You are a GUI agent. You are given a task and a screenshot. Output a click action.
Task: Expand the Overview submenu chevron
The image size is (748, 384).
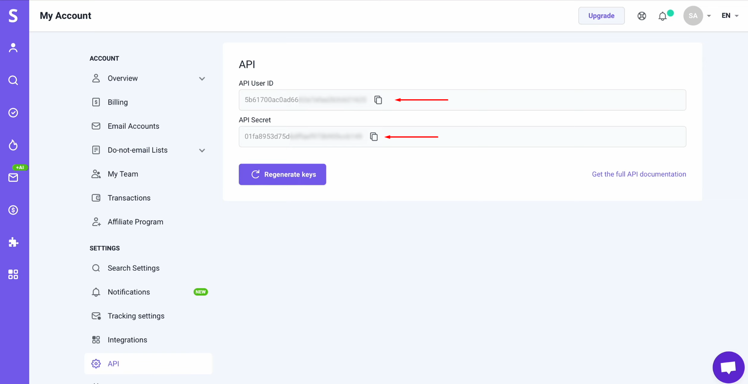click(x=202, y=79)
